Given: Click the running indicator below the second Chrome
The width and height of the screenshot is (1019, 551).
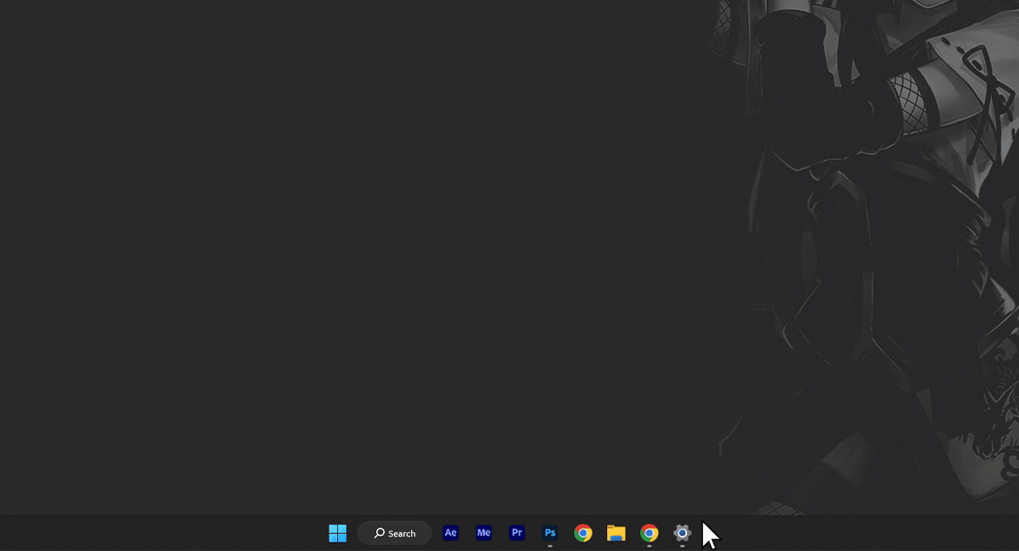Looking at the screenshot, I should (649, 546).
